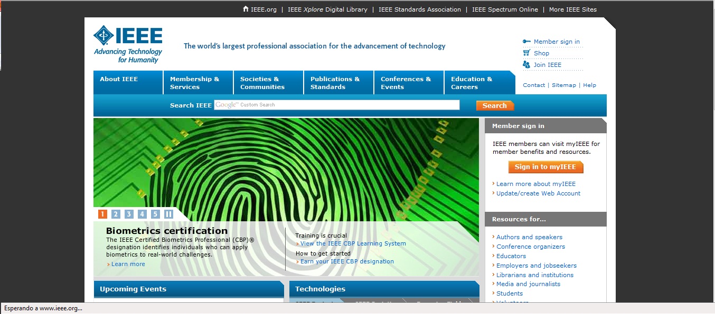Open the Conference organizers link
Viewport: 715px width, 314px height.
(531, 247)
